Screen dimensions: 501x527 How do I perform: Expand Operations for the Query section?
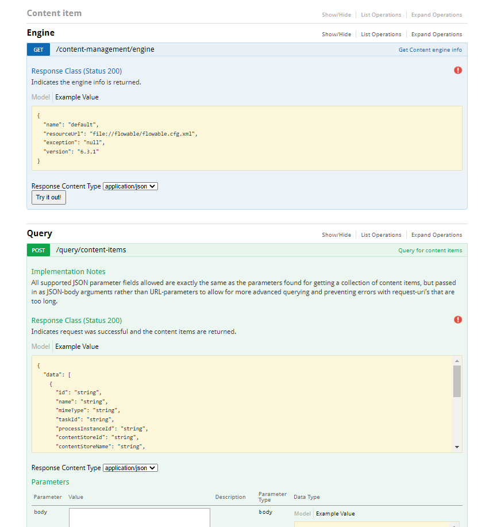(x=436, y=234)
